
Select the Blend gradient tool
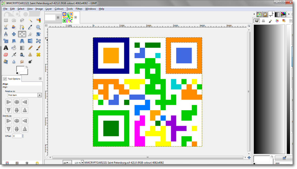coord(22,48)
